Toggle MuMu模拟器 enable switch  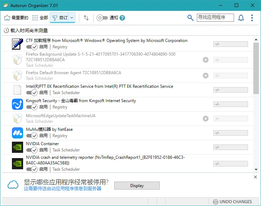[x=32, y=136]
